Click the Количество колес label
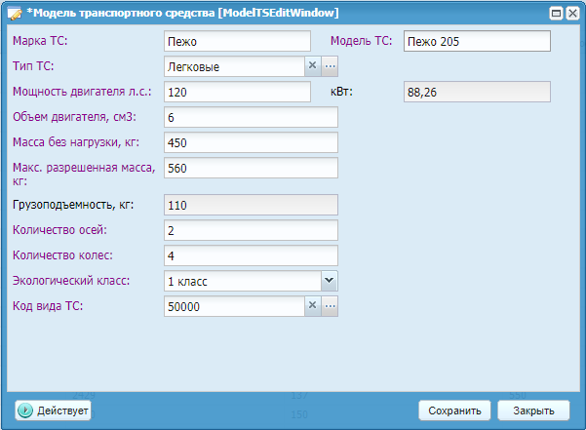Viewport: 586px width, 430px height. 62,255
